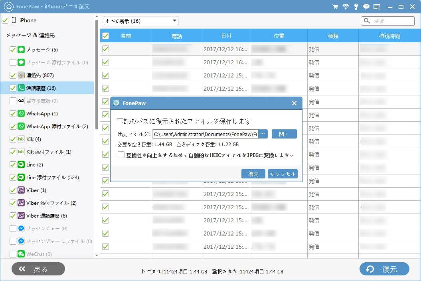
Task: Click the WhatsApp (1) icon
Action: (21, 113)
